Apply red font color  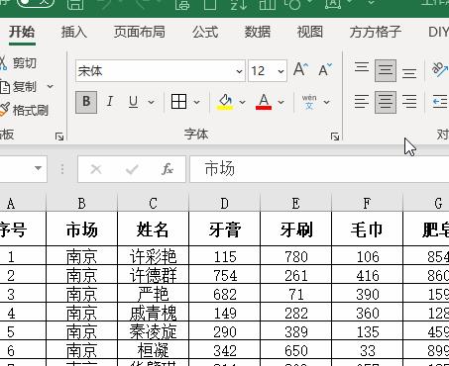click(x=264, y=102)
